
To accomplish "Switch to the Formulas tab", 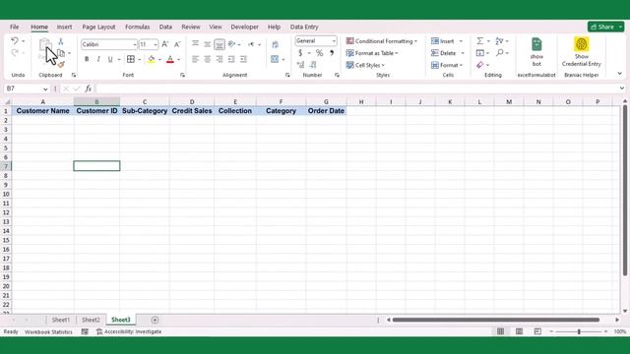I will click(x=138, y=27).
